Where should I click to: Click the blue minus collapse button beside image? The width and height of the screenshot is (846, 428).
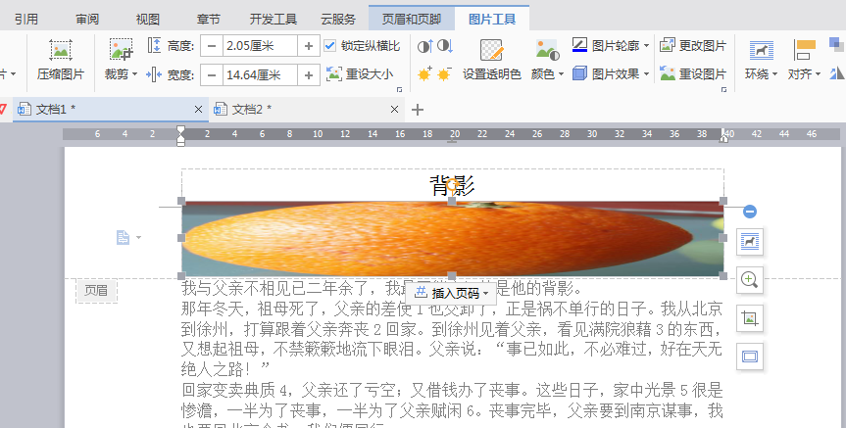(749, 212)
